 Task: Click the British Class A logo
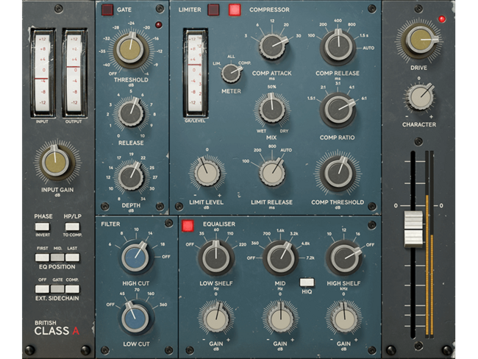coord(57,328)
